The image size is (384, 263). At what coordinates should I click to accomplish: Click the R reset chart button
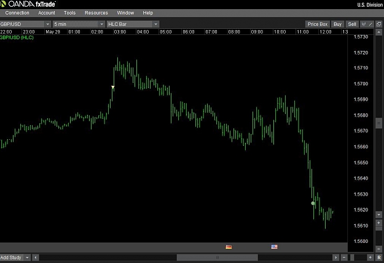click(x=379, y=257)
